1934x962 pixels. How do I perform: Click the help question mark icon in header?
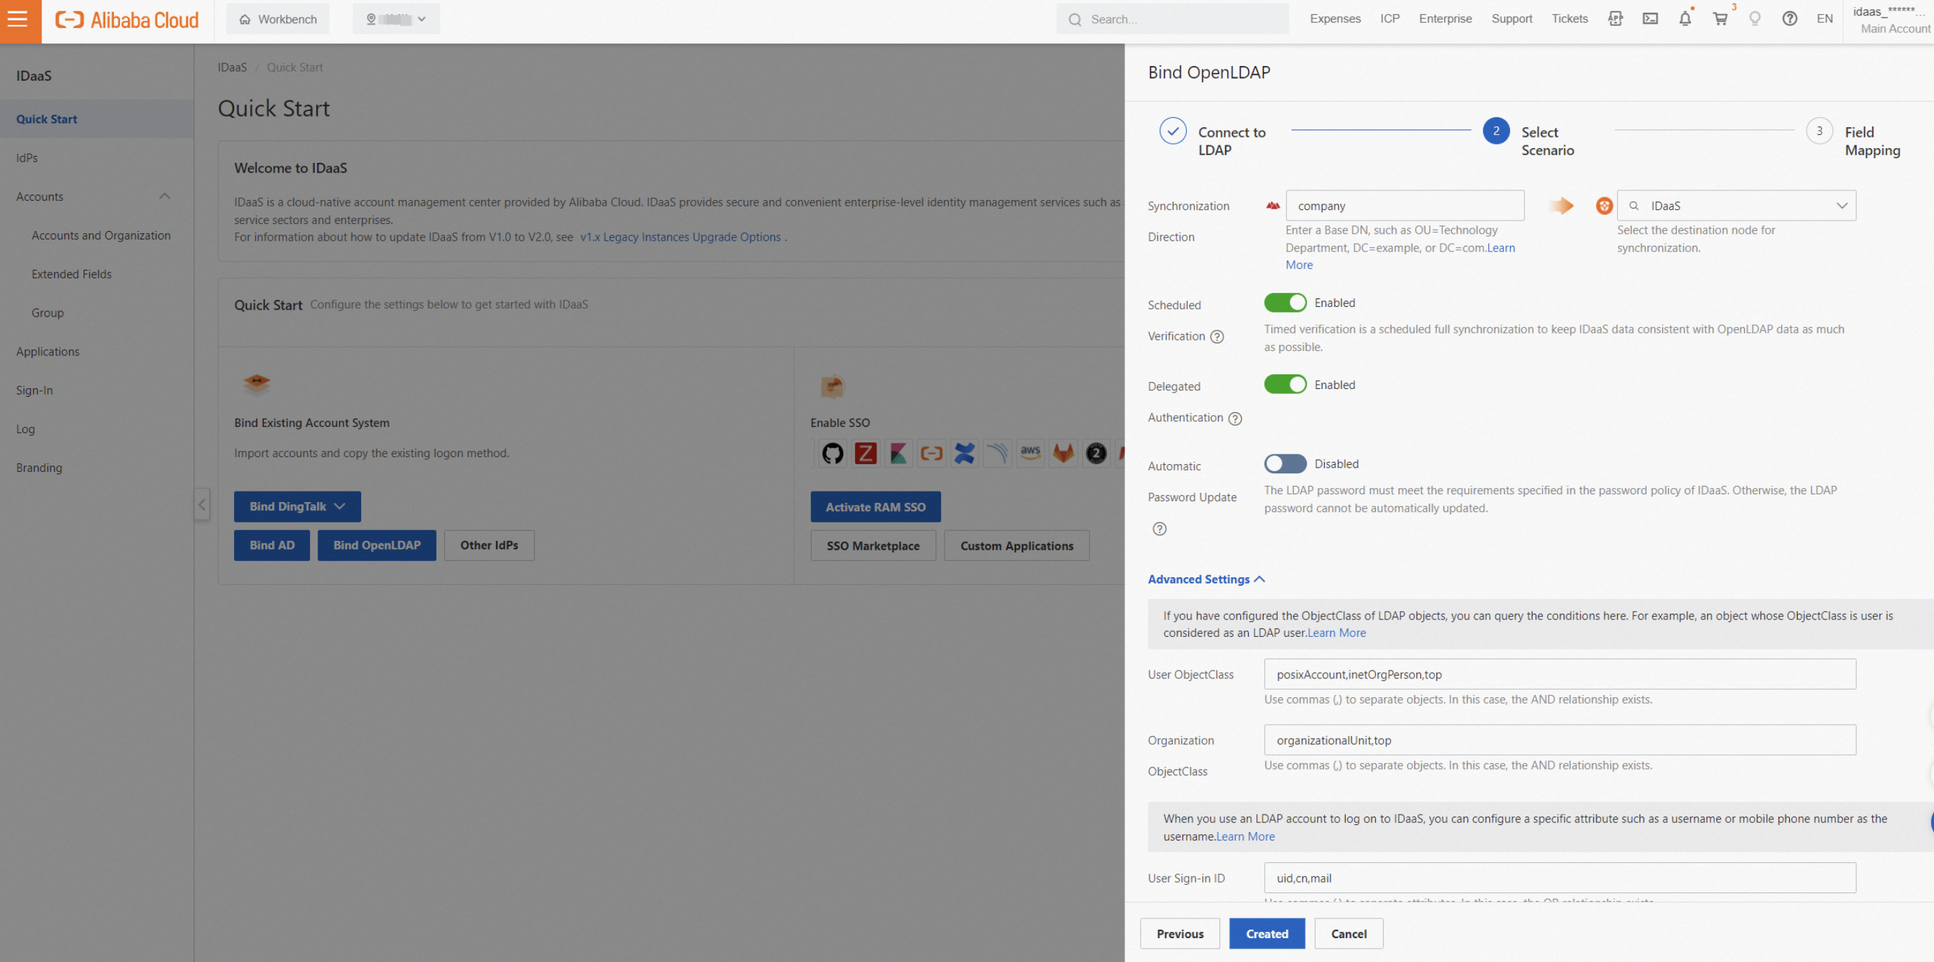[1789, 19]
